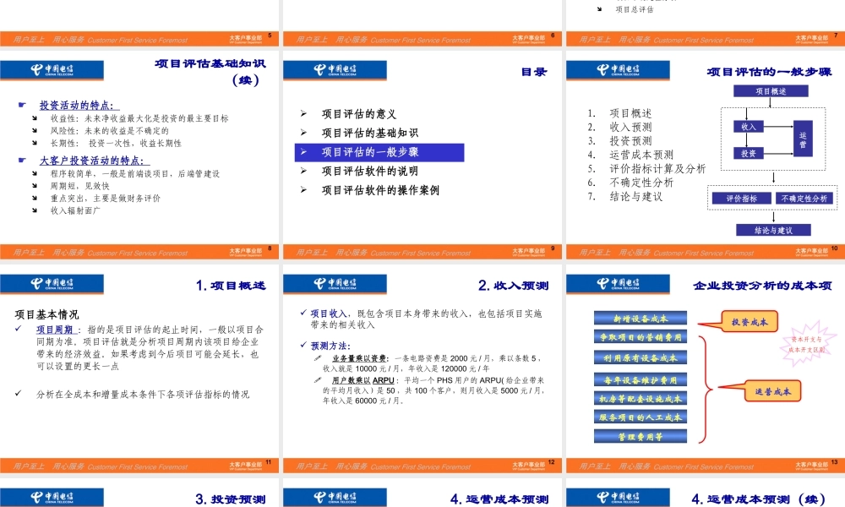Click the 投资成本 orange callout

click(x=749, y=322)
